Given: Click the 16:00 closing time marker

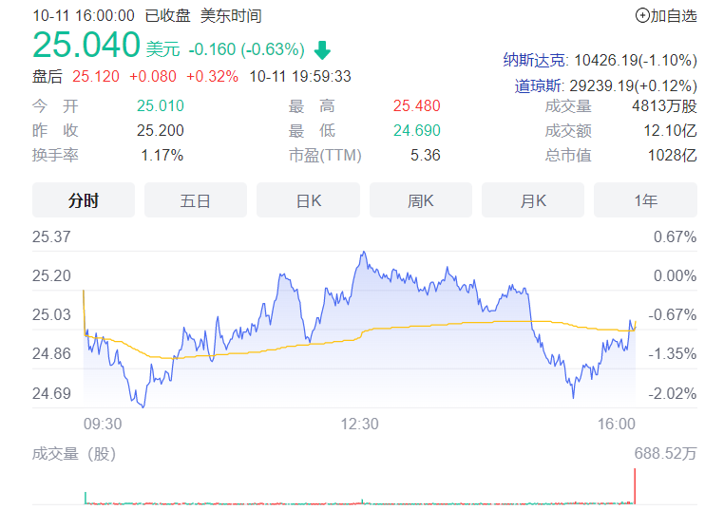Looking at the screenshot, I should (x=619, y=424).
